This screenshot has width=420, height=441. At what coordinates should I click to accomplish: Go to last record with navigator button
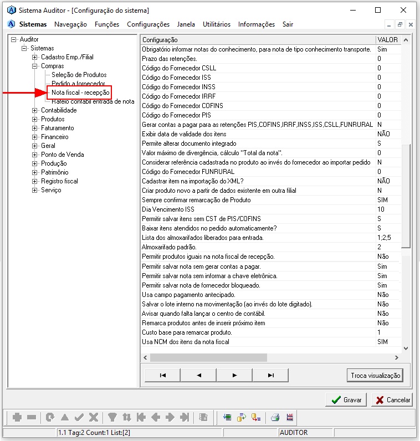[x=270, y=375]
